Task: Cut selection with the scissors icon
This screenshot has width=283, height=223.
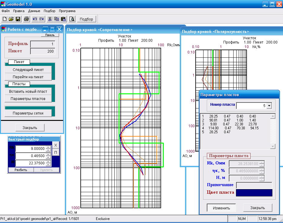Action: [x=50, y=19]
